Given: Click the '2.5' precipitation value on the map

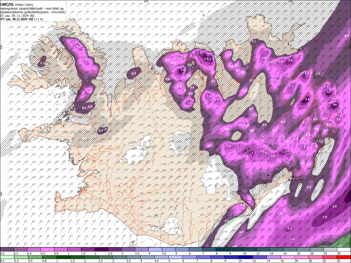Looking at the screenshot, I should tap(304, 74).
